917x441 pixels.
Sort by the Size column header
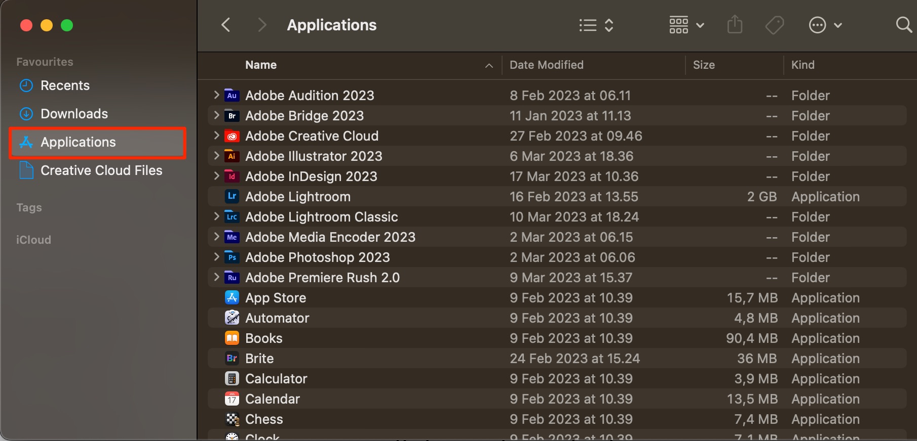(704, 65)
